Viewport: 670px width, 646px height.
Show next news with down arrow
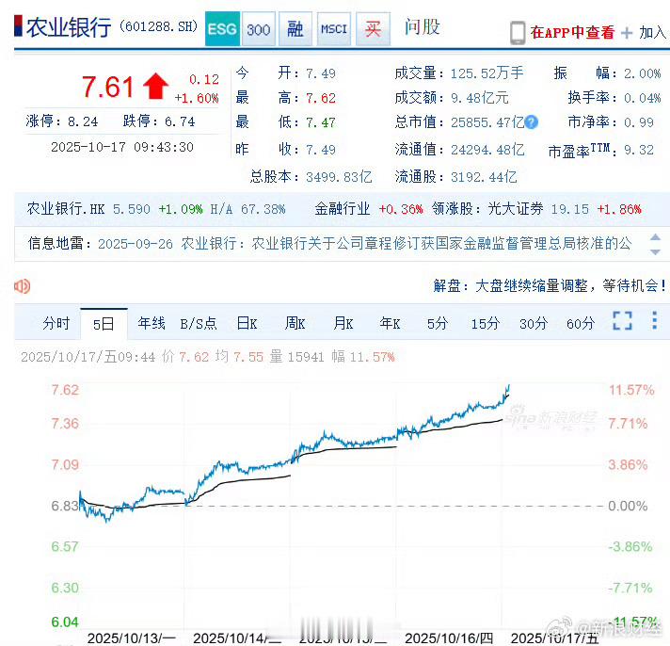[655, 251]
